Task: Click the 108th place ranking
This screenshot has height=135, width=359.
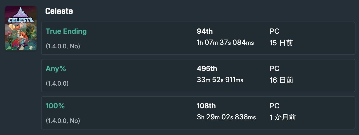Action: coord(206,106)
